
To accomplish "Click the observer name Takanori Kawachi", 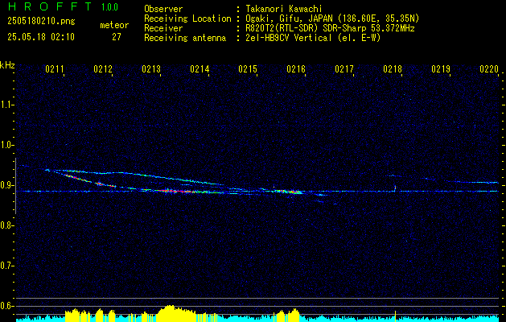I will [x=284, y=9].
